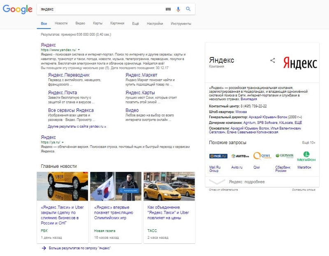Click the Google logo
The image size is (329, 256).
click(x=18, y=9)
